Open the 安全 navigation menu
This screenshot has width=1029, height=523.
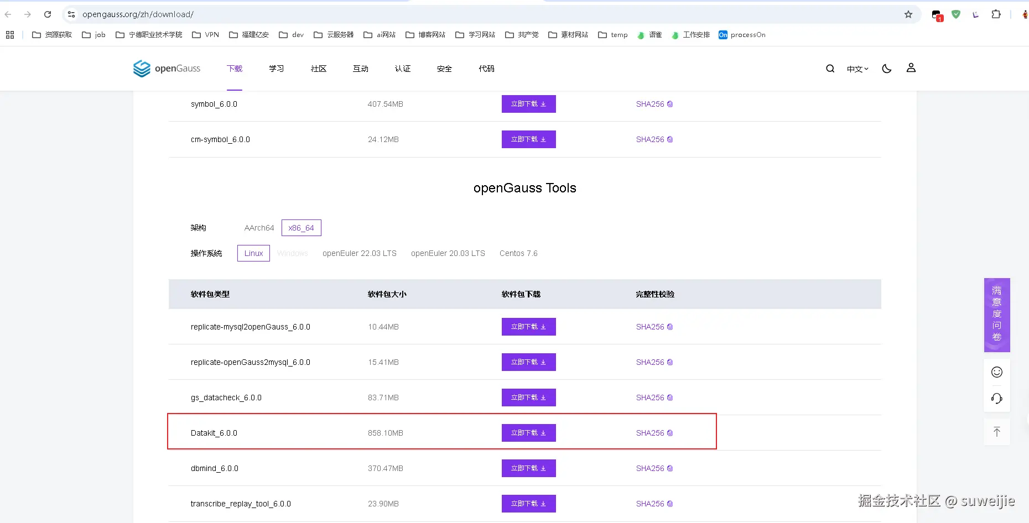(444, 69)
